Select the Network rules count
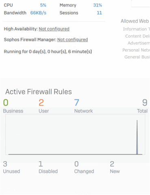 point(76,102)
